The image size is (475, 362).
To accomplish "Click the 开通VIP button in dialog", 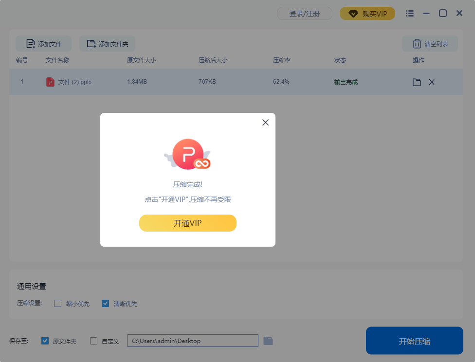I will (x=187, y=223).
